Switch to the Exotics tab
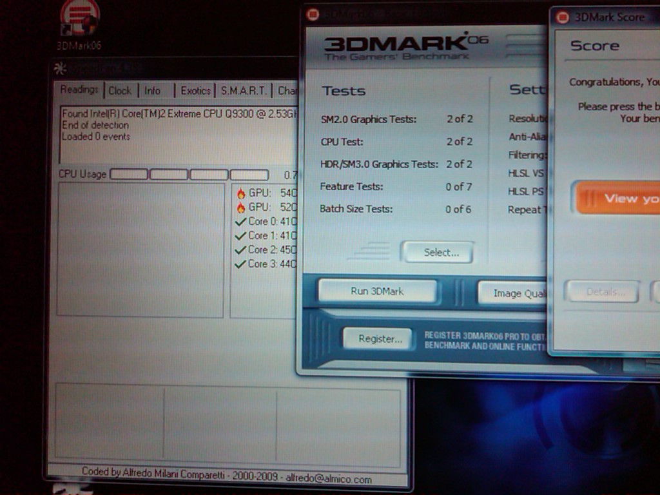The width and height of the screenshot is (660, 495). [x=195, y=90]
